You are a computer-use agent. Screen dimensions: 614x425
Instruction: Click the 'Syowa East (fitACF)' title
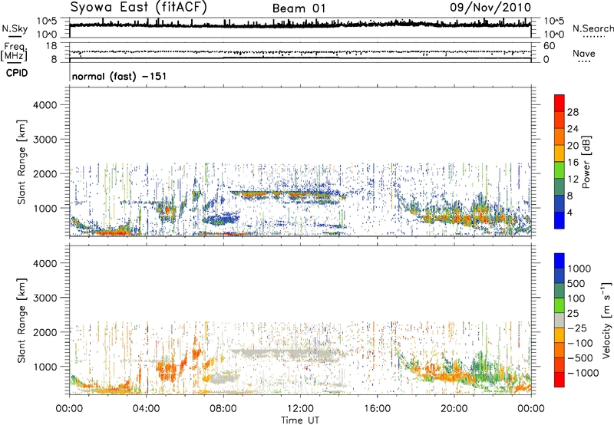point(139,8)
